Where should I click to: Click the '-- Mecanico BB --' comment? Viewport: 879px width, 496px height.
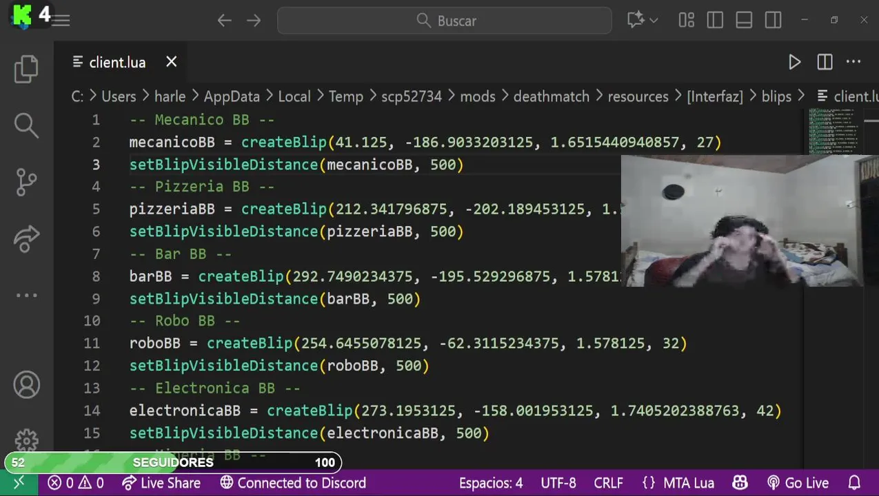point(202,120)
